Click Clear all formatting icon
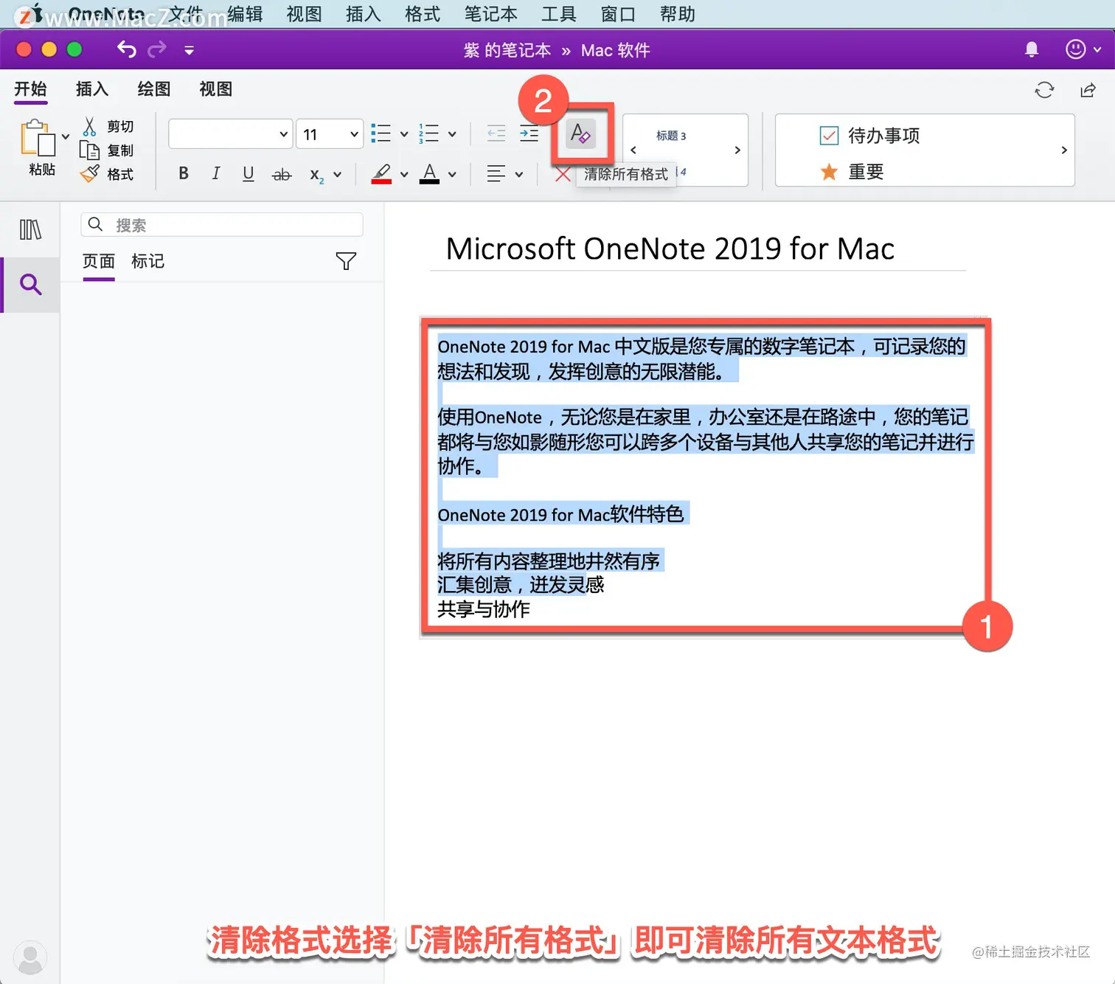This screenshot has width=1115, height=984. tap(581, 134)
